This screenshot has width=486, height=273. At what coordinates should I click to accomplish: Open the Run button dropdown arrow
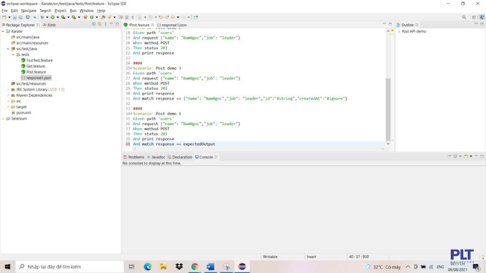coord(57,17)
